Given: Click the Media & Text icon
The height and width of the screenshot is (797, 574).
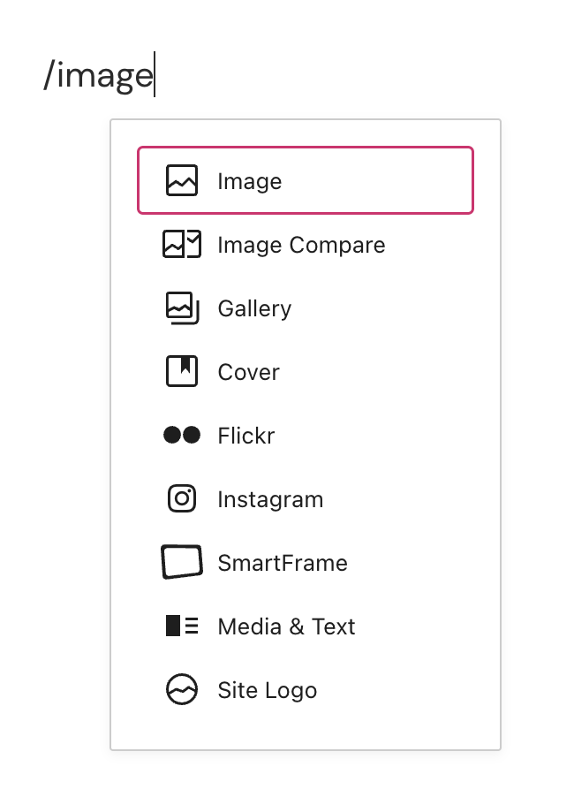Looking at the screenshot, I should click(x=182, y=626).
